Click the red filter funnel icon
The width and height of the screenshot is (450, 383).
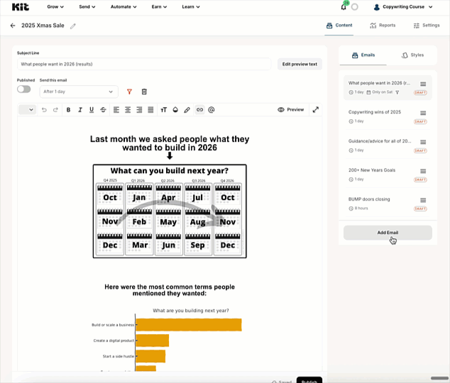[x=129, y=91]
